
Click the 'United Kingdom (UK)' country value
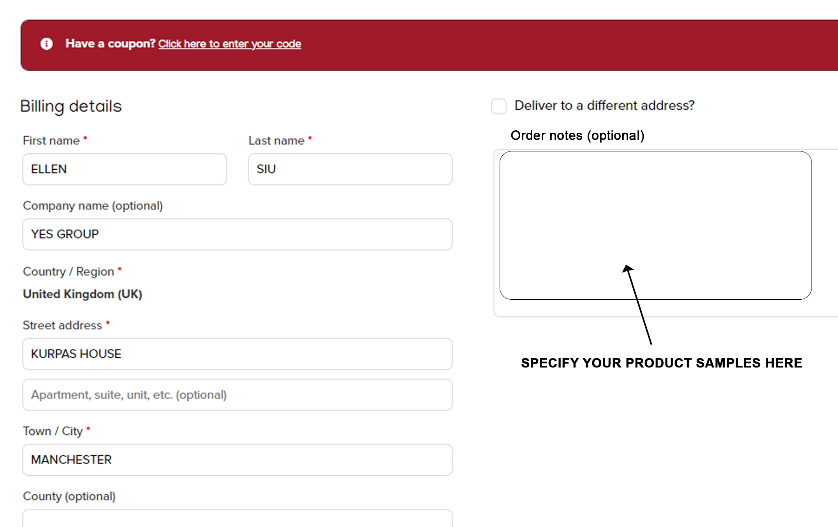[83, 294]
